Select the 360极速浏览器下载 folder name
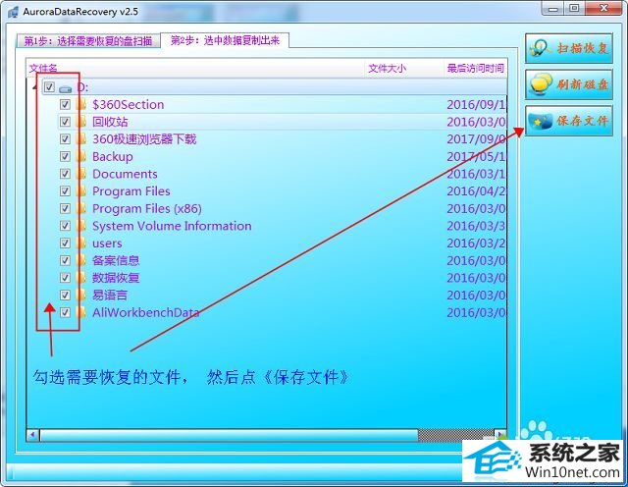This screenshot has height=487, width=628. click(x=144, y=139)
